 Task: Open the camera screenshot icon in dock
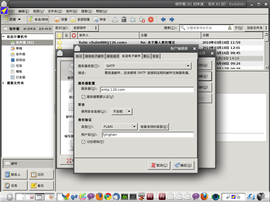pyautogui.click(x=261, y=196)
